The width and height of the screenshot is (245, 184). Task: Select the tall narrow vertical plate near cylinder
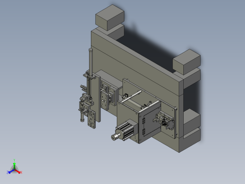tap(97, 98)
